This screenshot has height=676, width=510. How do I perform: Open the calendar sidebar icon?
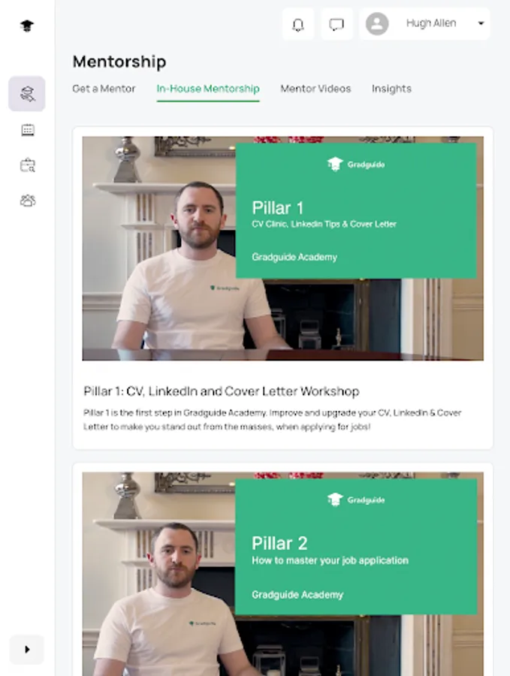click(x=28, y=130)
